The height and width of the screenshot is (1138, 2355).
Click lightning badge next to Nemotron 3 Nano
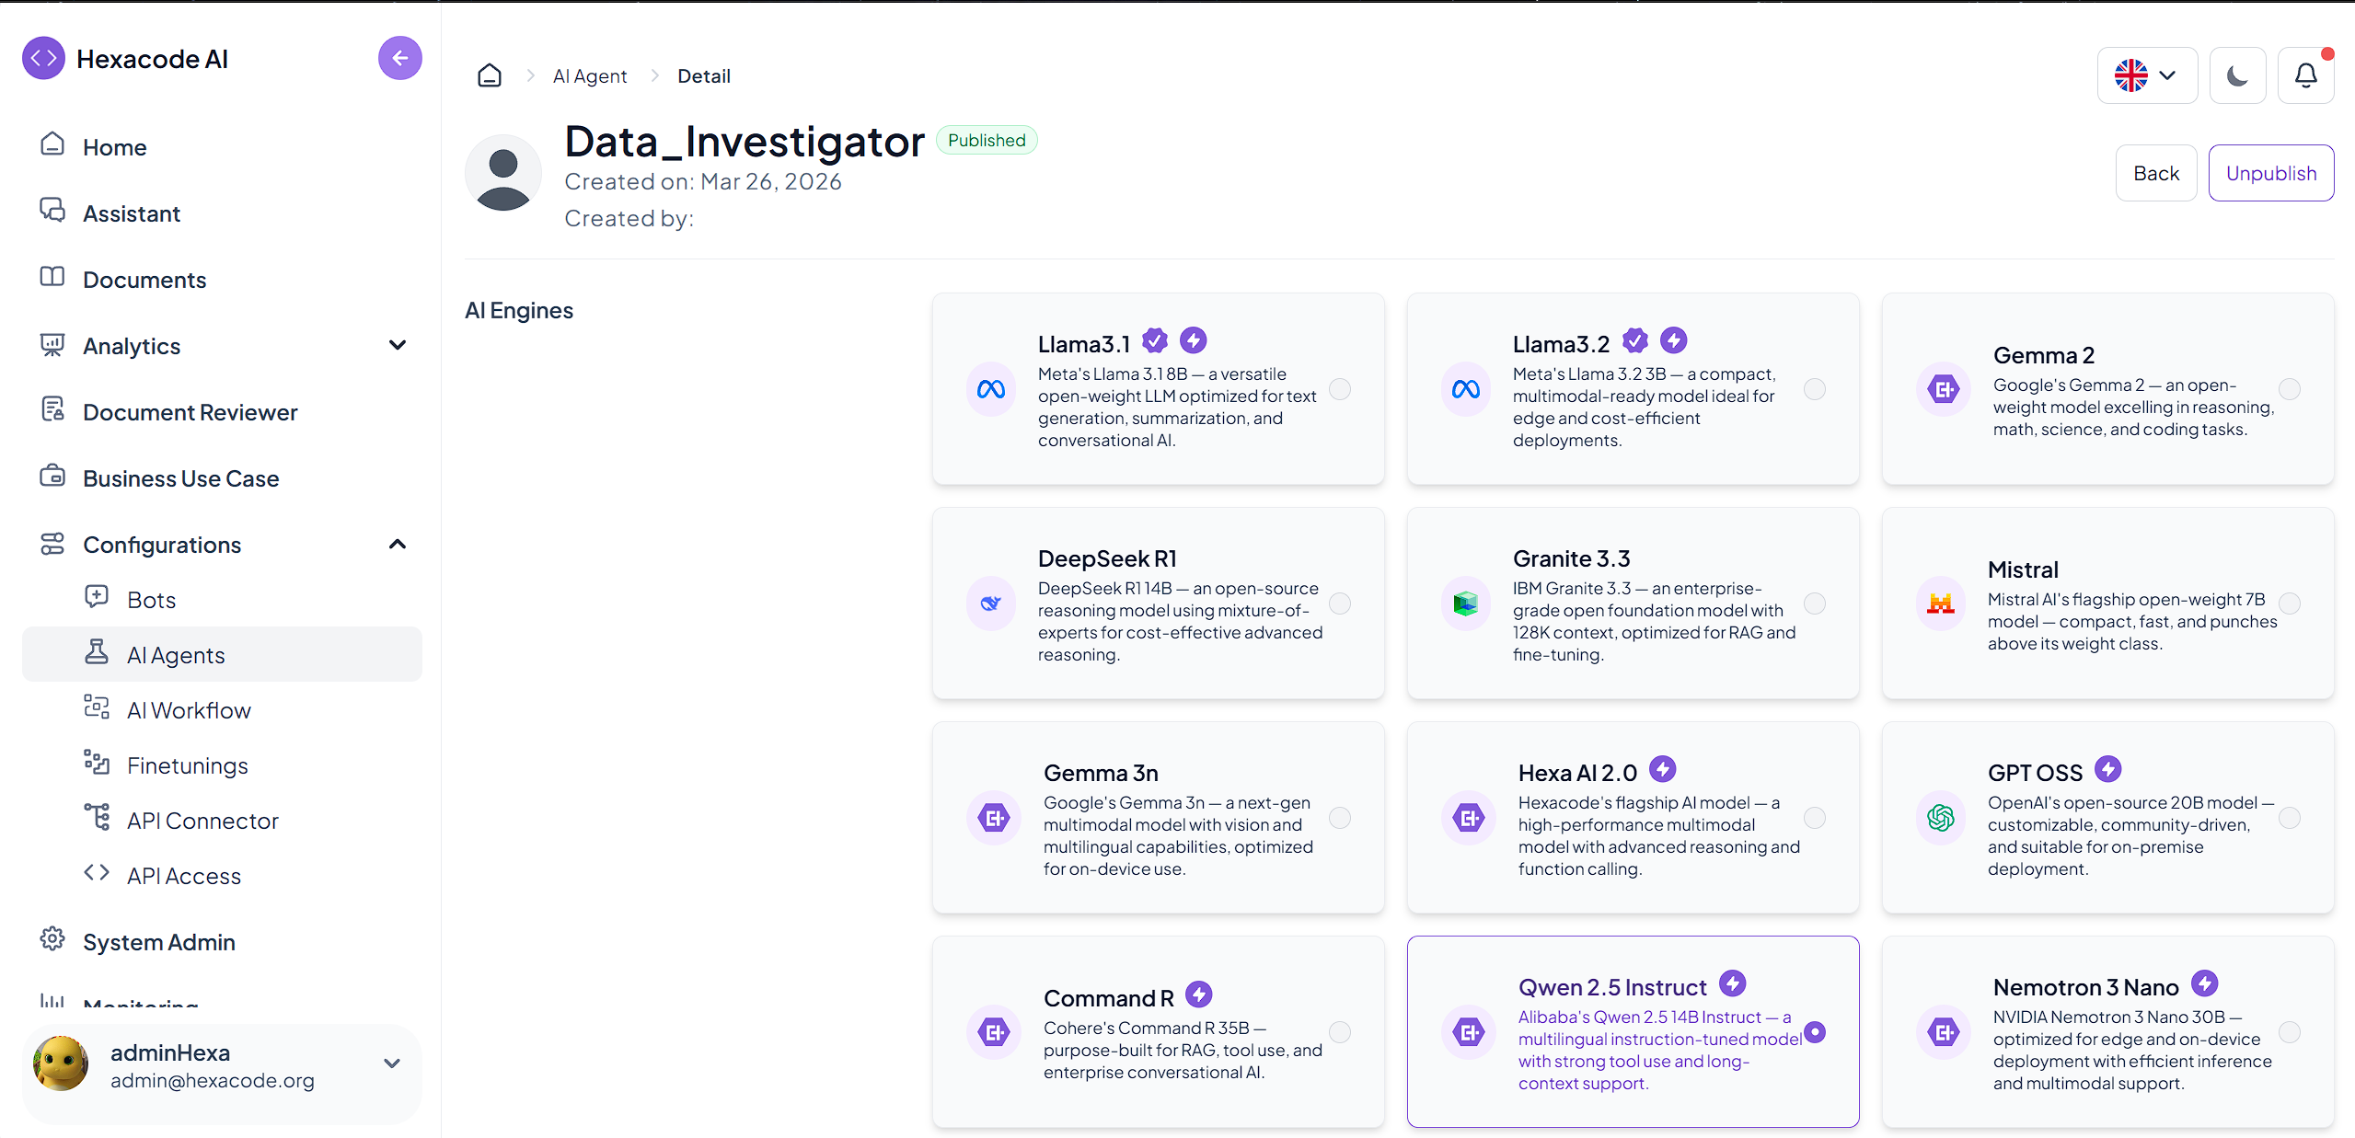point(2205,983)
